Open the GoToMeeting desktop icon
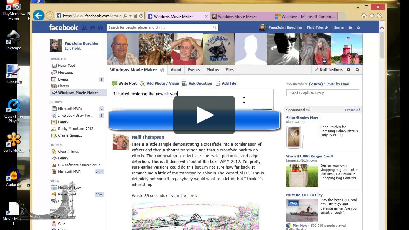This screenshot has width=409, height=230. tap(14, 142)
